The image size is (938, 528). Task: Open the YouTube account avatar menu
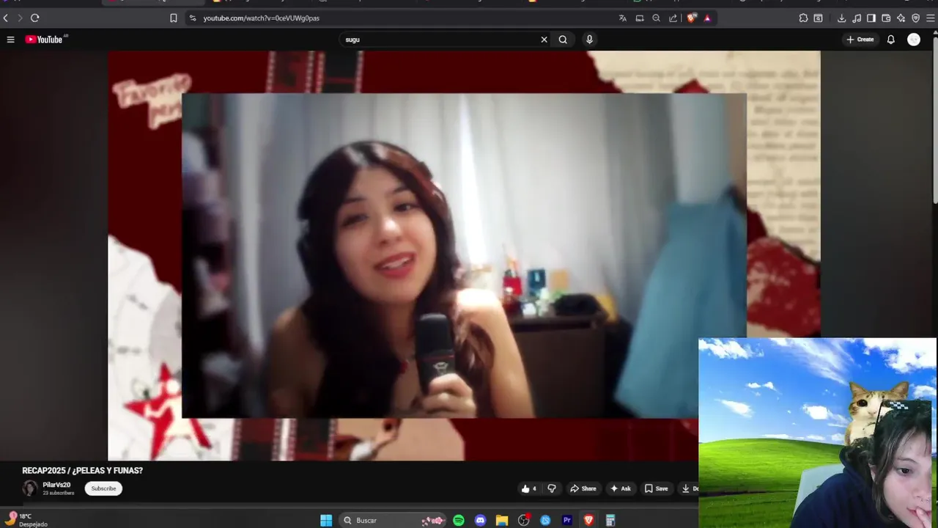(914, 40)
